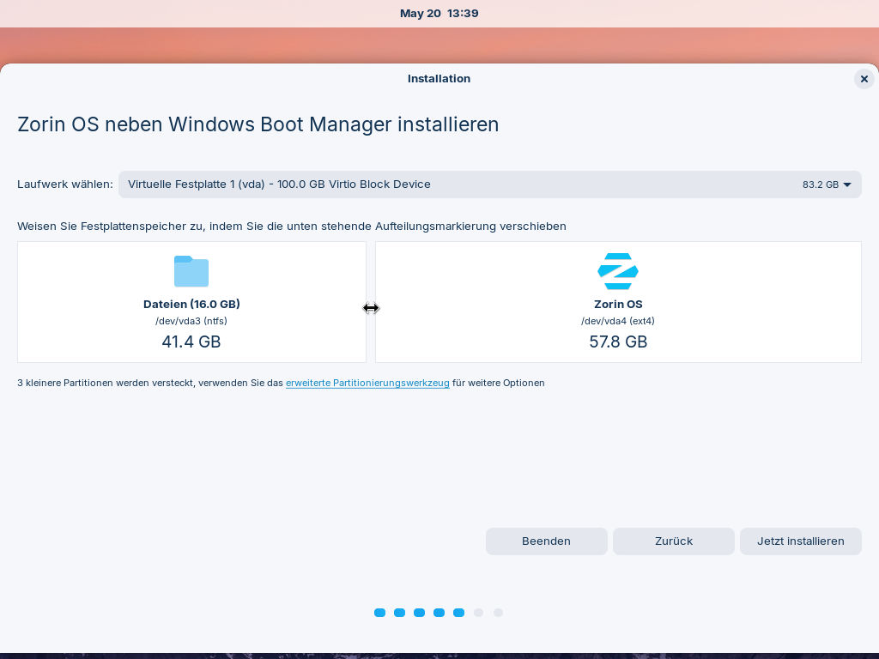Viewport: 879px width, 659px height.
Task: Click the Zorin OS logo icon
Action: click(618, 271)
